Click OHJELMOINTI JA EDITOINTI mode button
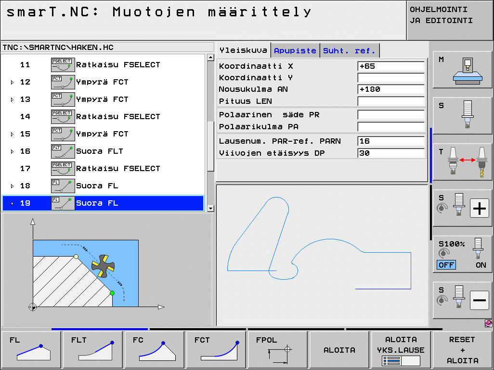The image size is (494, 370). 450,20
